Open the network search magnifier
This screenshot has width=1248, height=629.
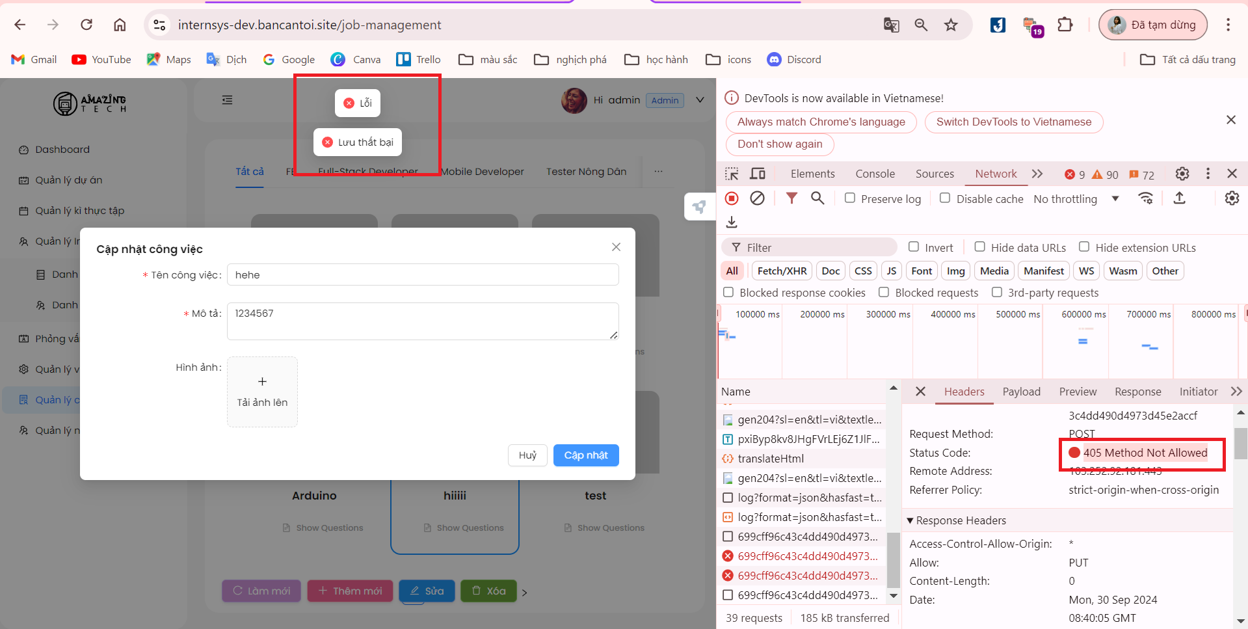pos(817,198)
